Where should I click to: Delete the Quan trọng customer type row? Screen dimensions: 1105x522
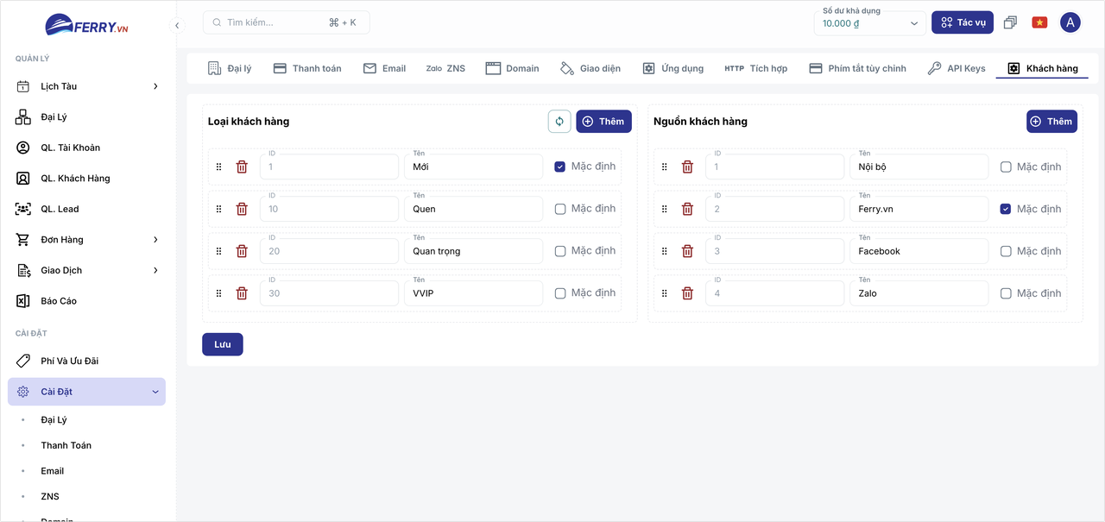(242, 251)
